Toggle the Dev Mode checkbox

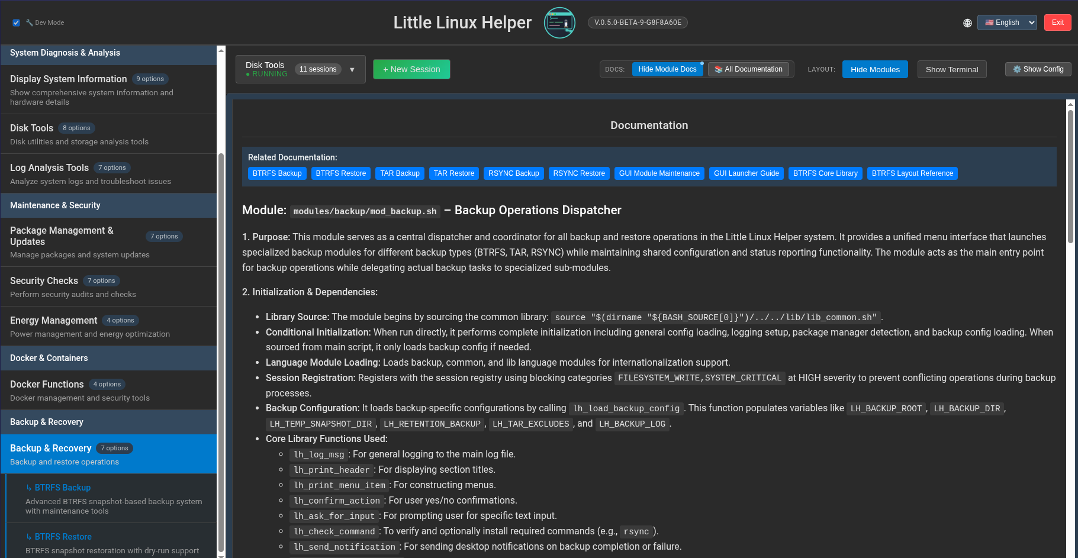point(16,22)
